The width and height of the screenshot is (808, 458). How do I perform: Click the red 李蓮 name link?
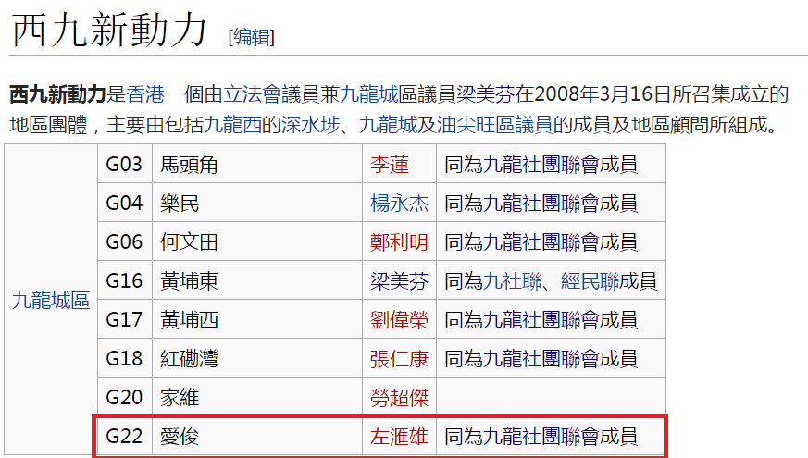click(x=390, y=165)
